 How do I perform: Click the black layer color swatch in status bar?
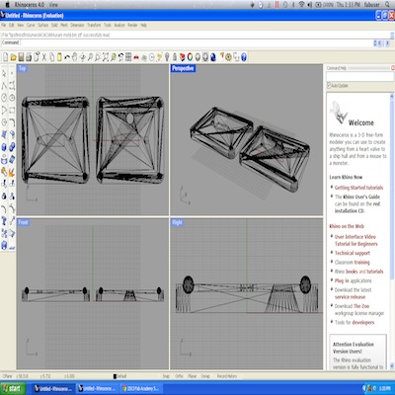pos(115,376)
